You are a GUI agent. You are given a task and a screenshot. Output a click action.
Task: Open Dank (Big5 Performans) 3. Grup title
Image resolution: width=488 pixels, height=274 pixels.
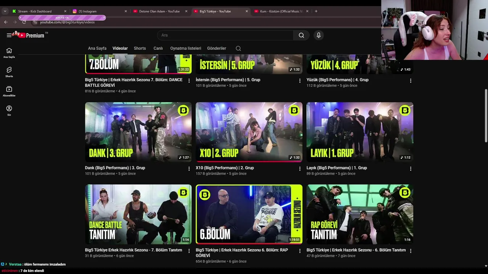pyautogui.click(x=115, y=168)
